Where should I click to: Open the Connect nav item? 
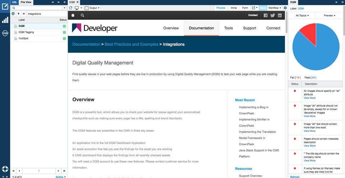273,28
